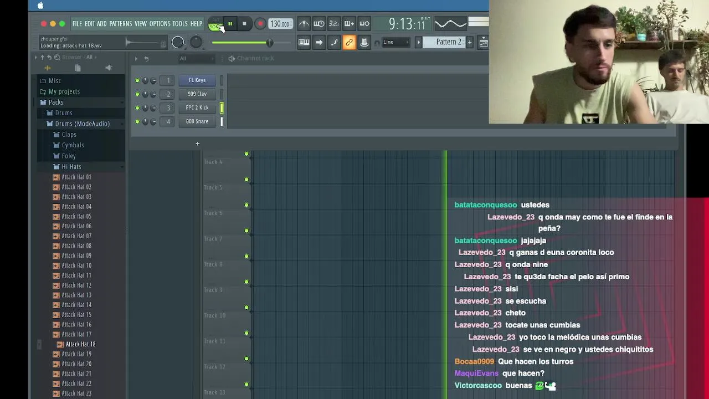The width and height of the screenshot is (709, 399).
Task: Toggle typing keyboard to piano icon
Action: pos(304,42)
